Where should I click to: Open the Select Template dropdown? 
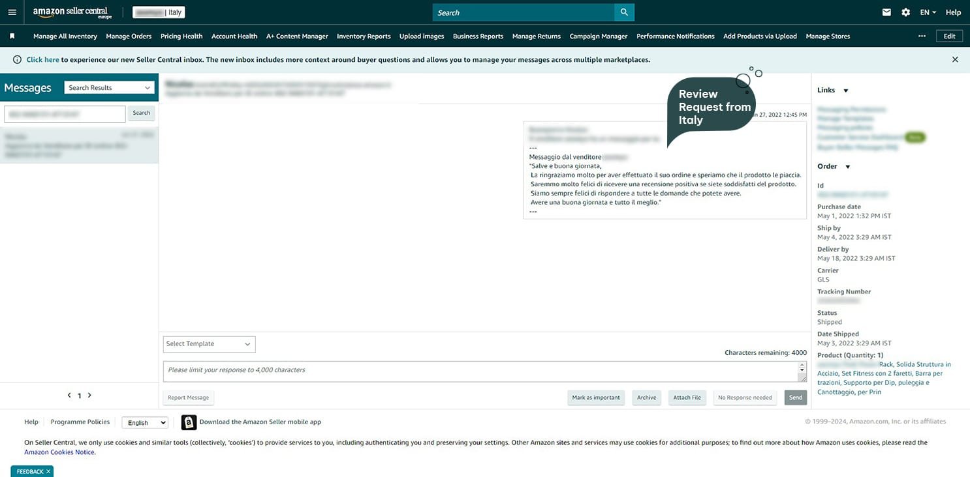pos(209,344)
